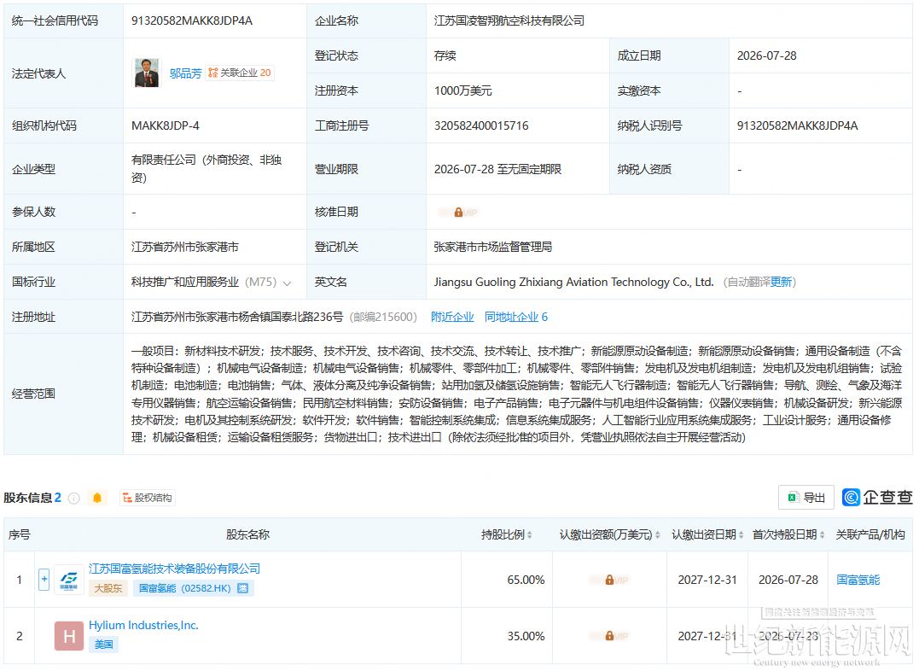
Task: Open 附近企业 nearby companies link
Action: click(452, 318)
